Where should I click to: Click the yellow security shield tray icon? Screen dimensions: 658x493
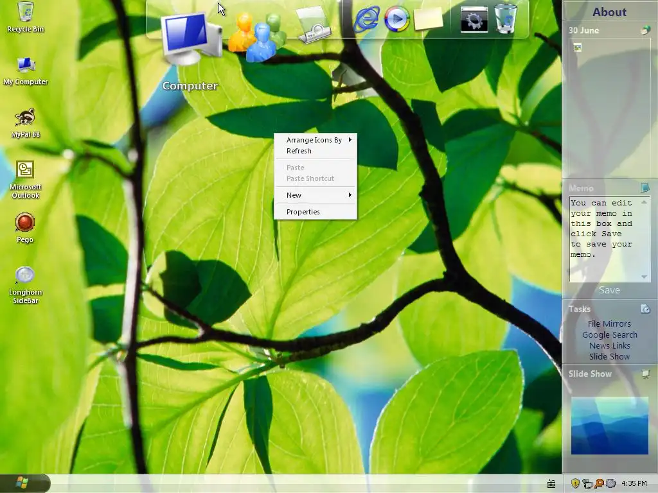click(x=575, y=483)
